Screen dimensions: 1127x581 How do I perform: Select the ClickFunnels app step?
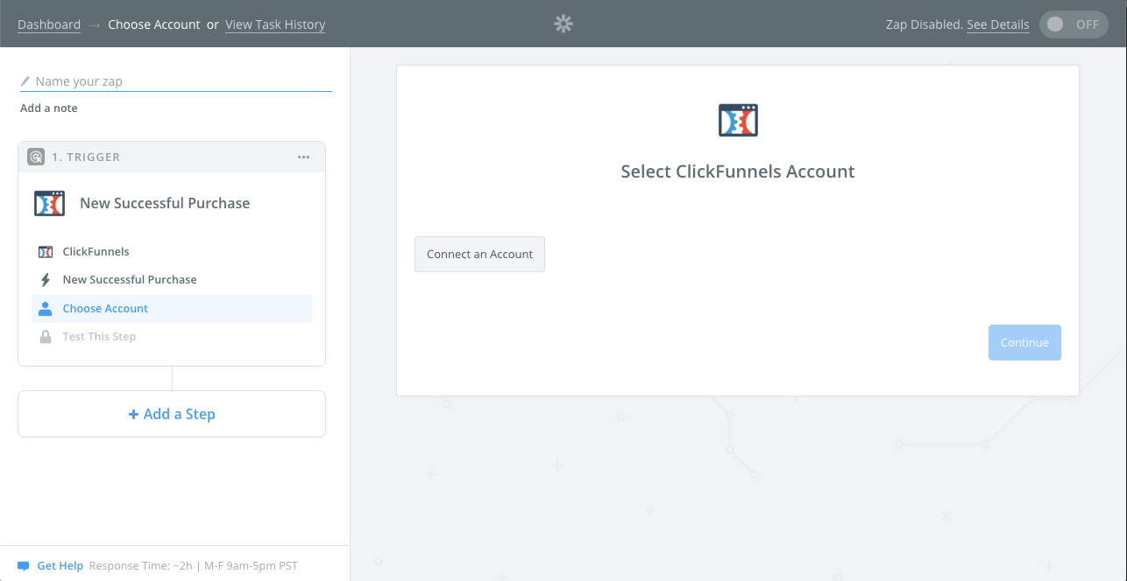[x=172, y=252]
